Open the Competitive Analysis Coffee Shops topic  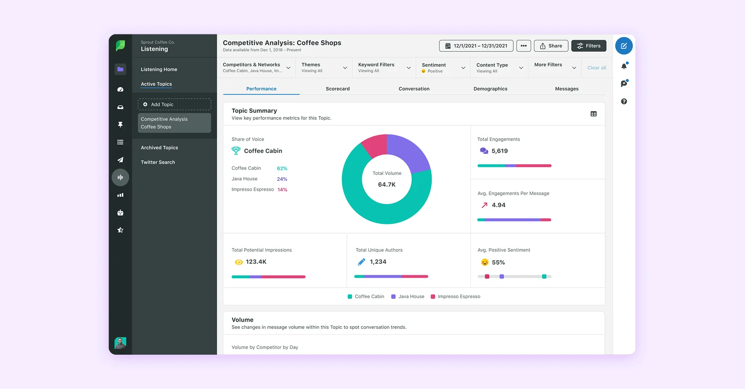(x=174, y=123)
